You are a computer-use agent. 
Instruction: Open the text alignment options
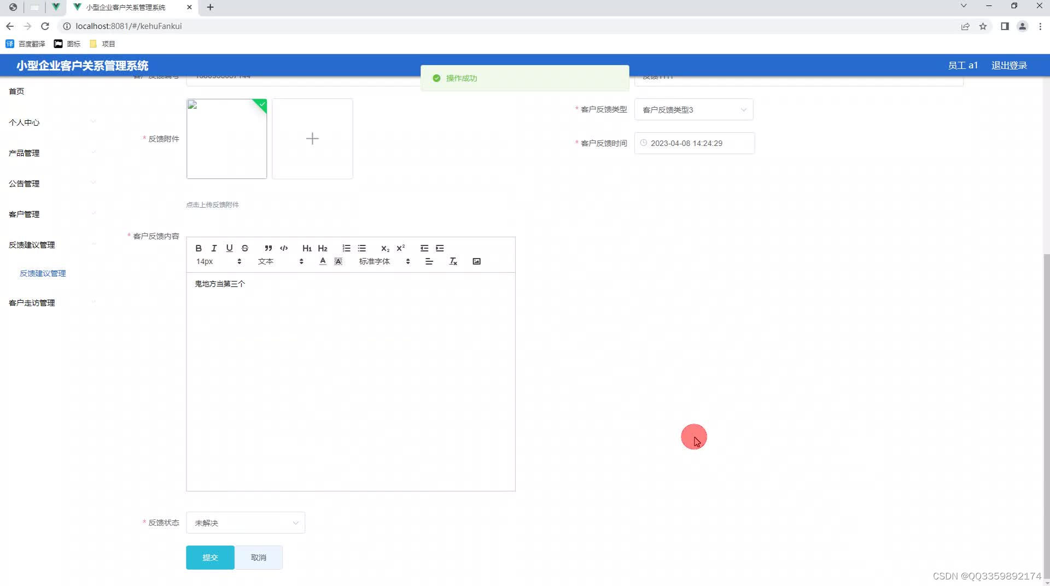429,261
